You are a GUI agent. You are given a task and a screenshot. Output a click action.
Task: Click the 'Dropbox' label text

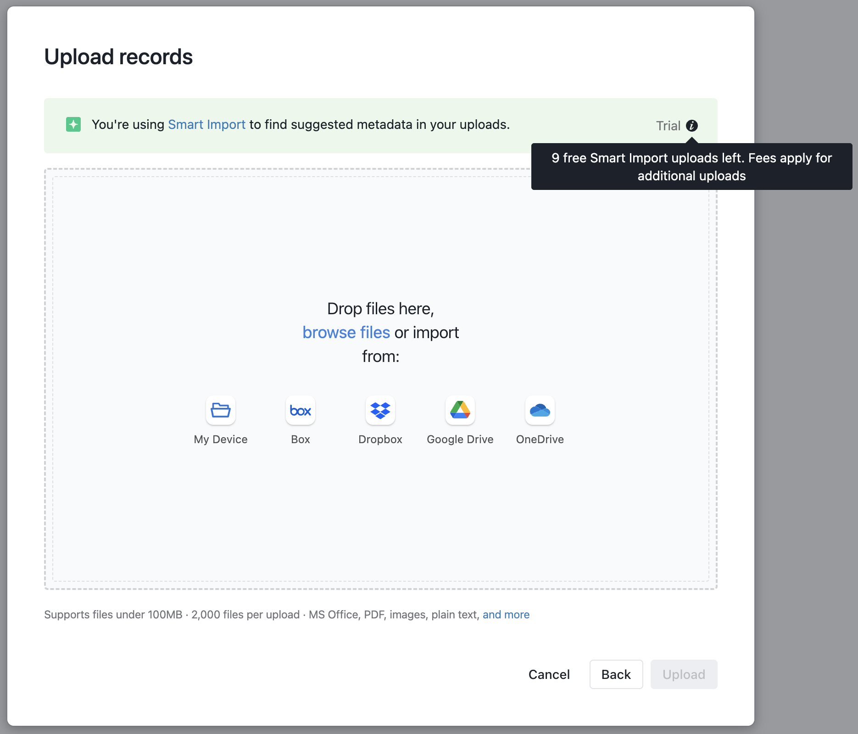coord(380,439)
